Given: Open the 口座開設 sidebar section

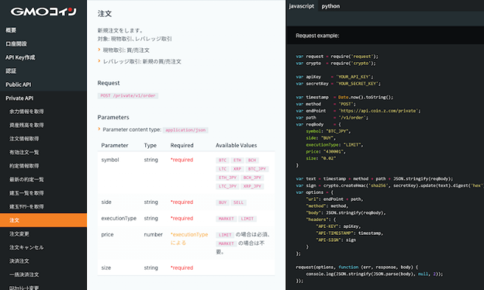Looking at the screenshot, I should [x=16, y=44].
